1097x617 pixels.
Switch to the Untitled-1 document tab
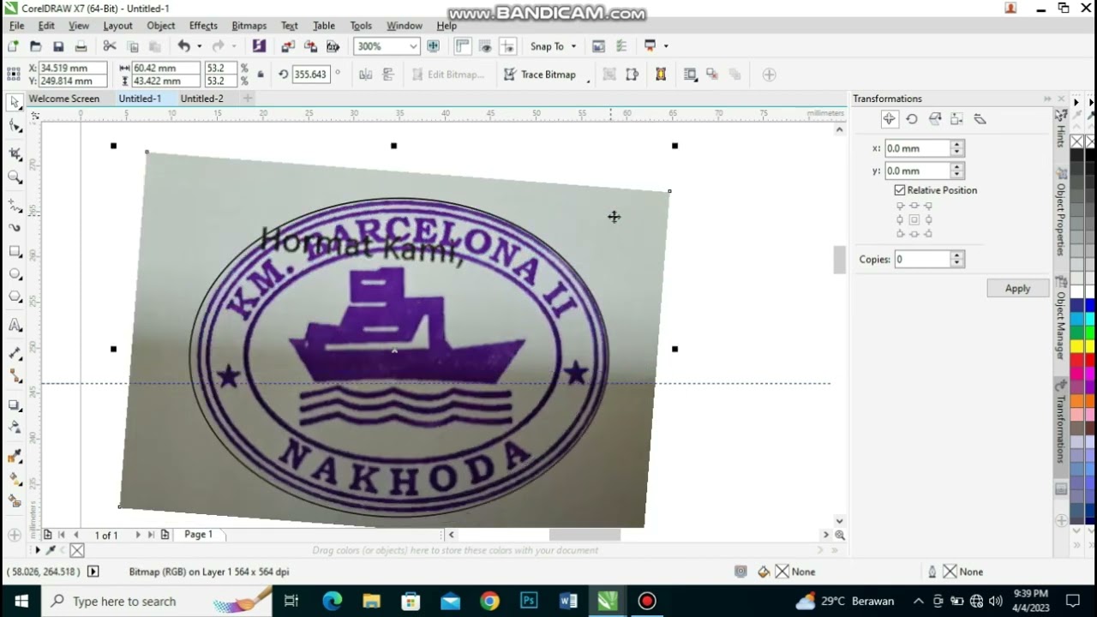[140, 99]
